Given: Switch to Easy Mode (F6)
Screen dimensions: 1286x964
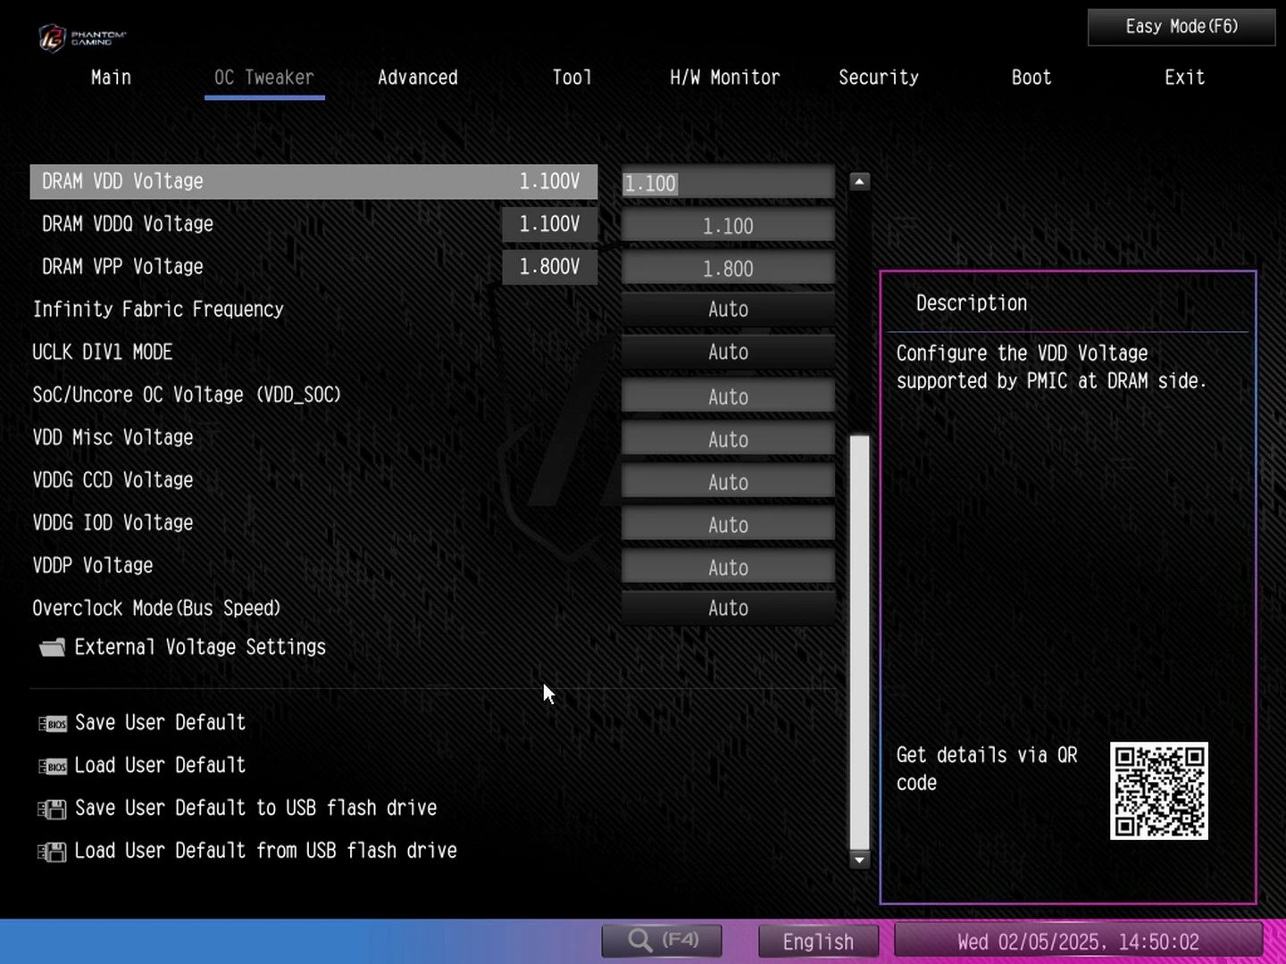Looking at the screenshot, I should coord(1181,27).
